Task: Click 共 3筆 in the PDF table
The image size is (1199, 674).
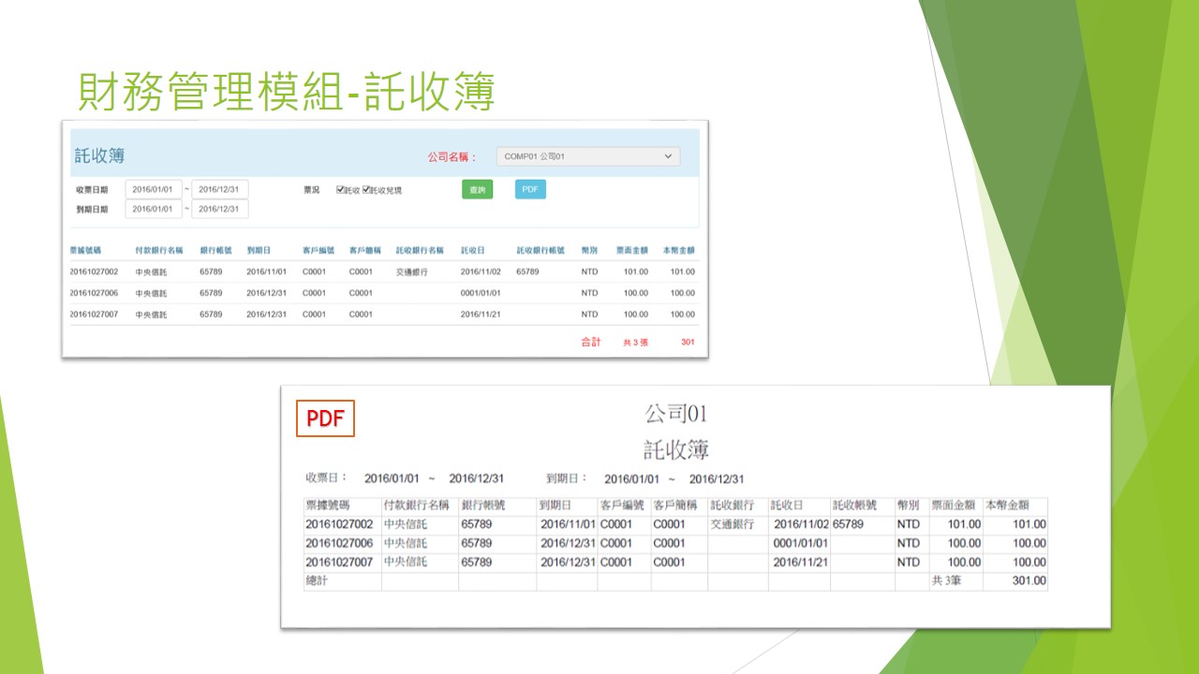Action: point(948,581)
